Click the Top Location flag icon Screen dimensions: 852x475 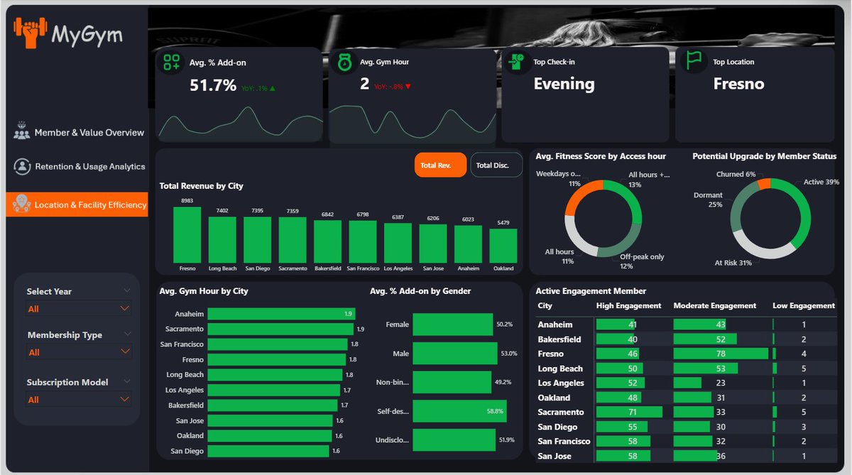coord(693,61)
